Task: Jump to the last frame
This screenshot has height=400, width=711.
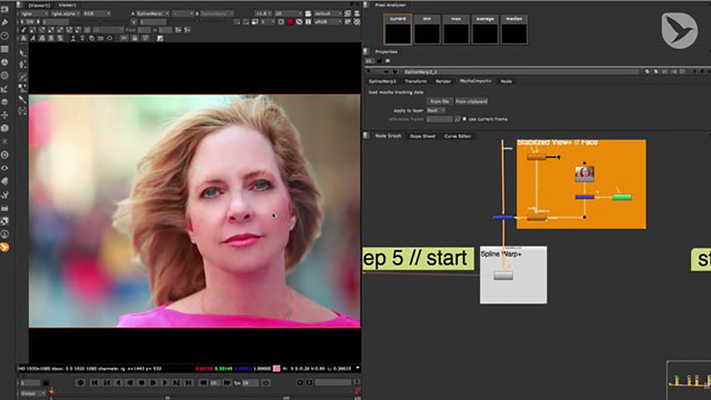Action: 188,383
